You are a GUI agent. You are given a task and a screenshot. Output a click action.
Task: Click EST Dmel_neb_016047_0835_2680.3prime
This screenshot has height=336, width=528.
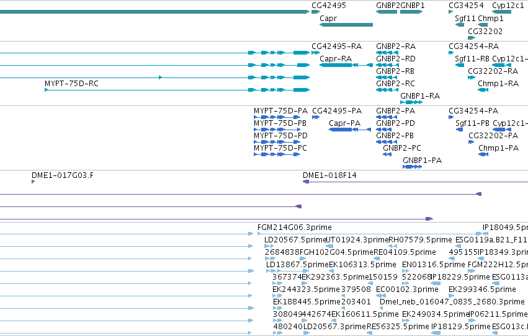(452, 302)
